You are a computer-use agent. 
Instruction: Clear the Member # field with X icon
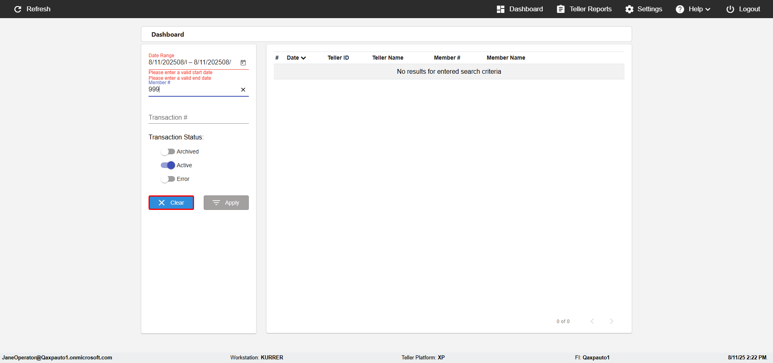click(x=243, y=89)
